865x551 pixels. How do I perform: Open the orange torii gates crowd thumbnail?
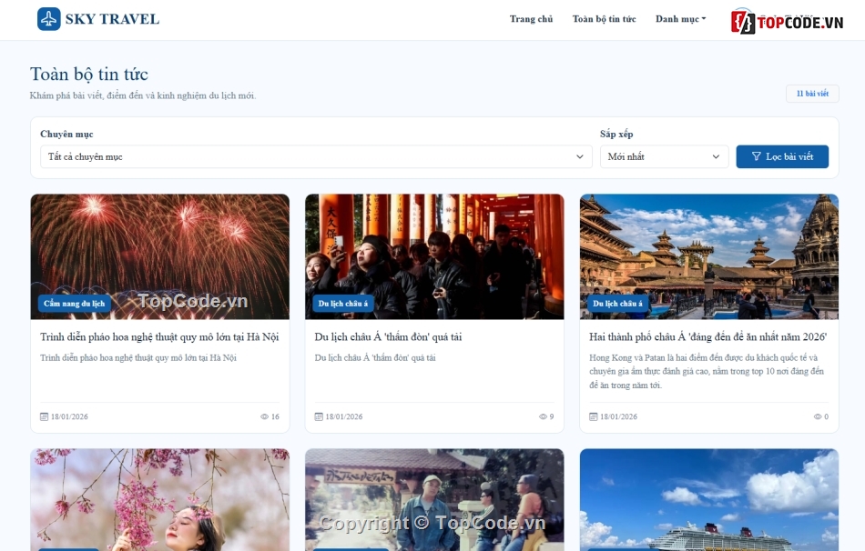[434, 256]
